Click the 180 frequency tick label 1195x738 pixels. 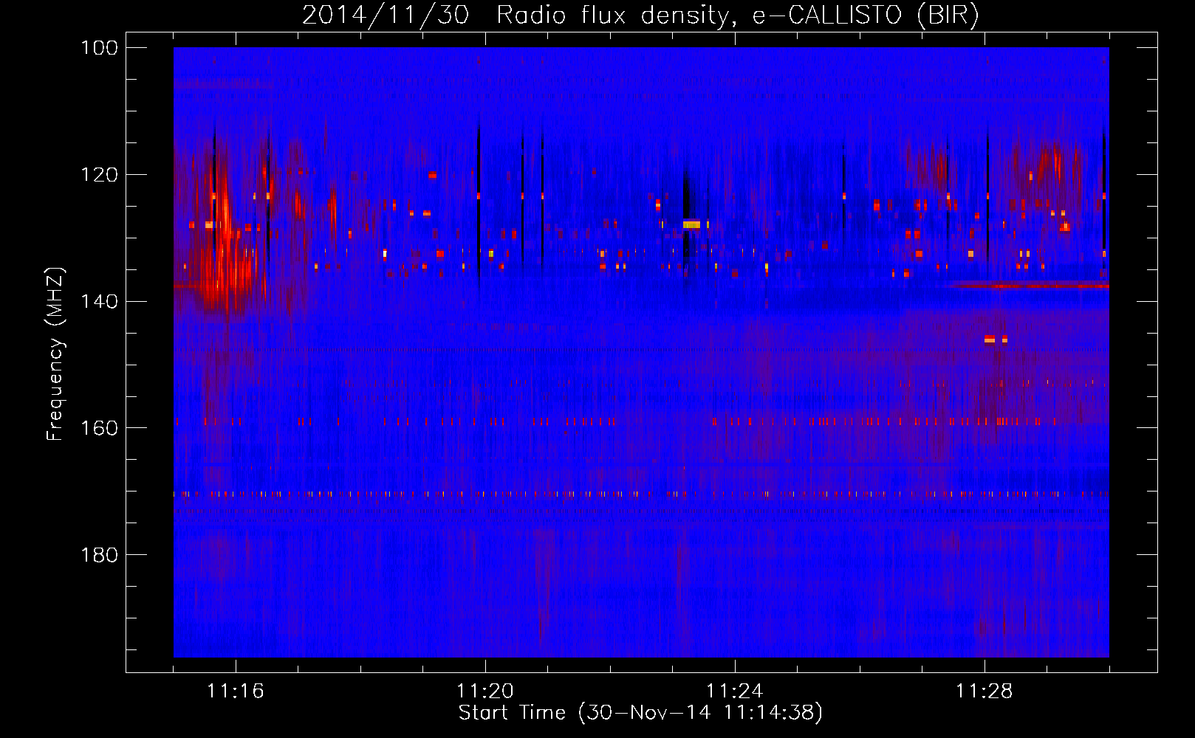pyautogui.click(x=98, y=555)
